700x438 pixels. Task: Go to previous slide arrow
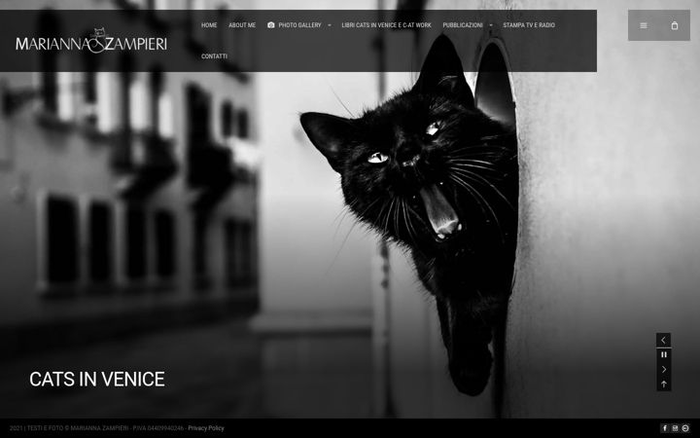tap(663, 340)
